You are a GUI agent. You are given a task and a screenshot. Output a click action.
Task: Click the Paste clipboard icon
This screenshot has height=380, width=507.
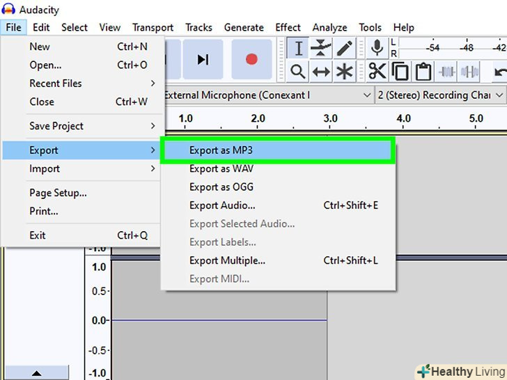coord(423,72)
